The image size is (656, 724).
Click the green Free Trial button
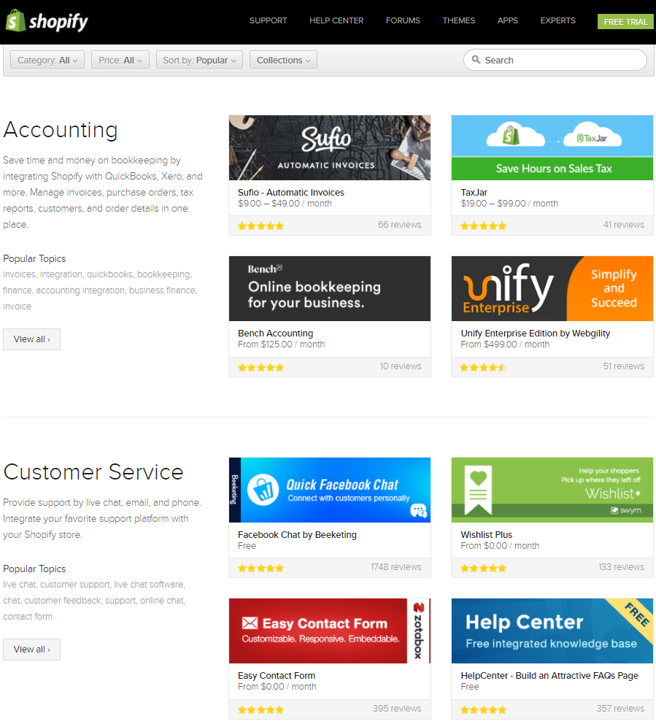click(x=625, y=22)
